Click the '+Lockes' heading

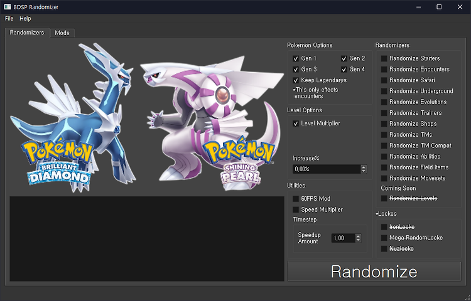click(x=386, y=214)
